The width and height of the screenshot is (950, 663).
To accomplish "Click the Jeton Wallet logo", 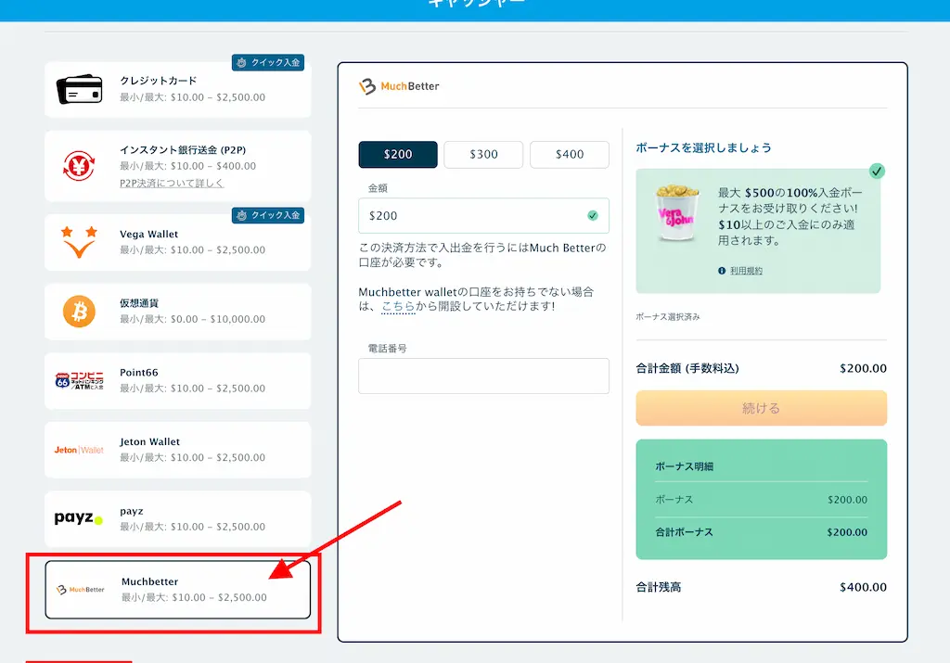I will [x=80, y=450].
